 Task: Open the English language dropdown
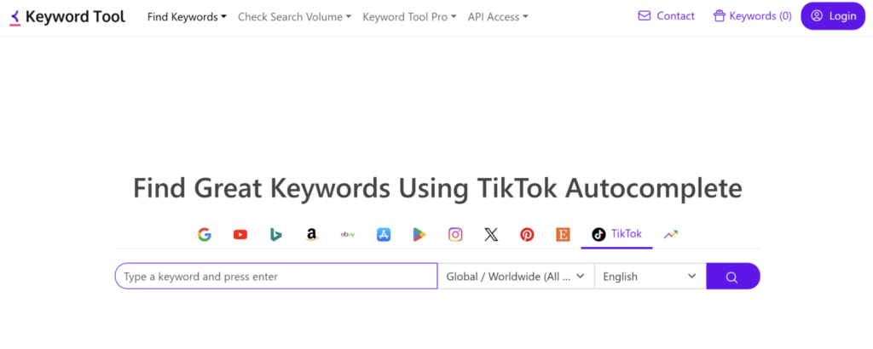pyautogui.click(x=650, y=276)
